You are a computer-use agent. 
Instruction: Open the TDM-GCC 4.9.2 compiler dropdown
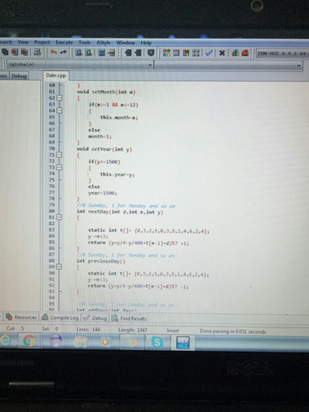coord(283,53)
